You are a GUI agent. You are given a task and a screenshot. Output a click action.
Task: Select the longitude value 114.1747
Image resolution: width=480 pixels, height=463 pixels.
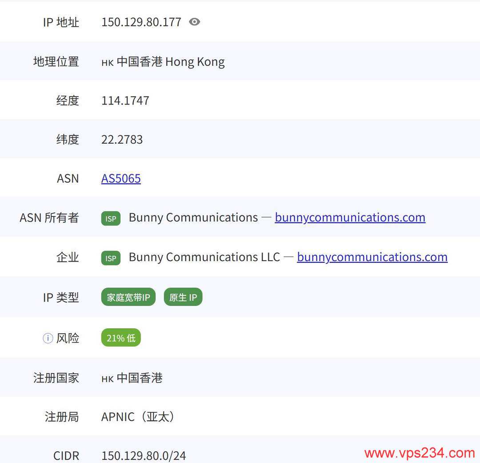[x=125, y=101]
